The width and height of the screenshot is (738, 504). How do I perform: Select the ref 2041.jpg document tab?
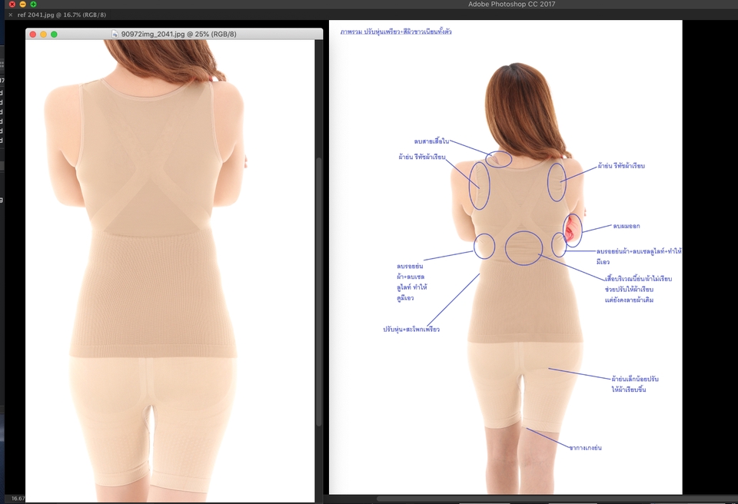pos(46,14)
